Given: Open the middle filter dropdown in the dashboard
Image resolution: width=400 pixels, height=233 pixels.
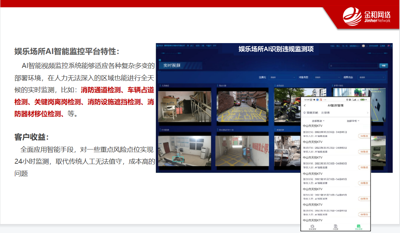Looking at the screenshot, I should coord(327,78).
